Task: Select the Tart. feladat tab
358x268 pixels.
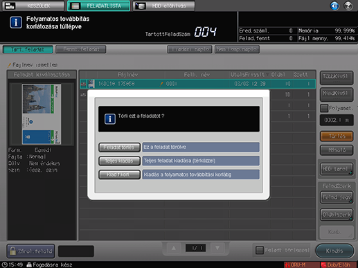Action: (28, 49)
